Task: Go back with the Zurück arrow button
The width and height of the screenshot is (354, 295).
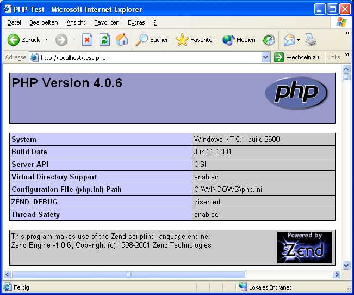Action: coord(23,40)
